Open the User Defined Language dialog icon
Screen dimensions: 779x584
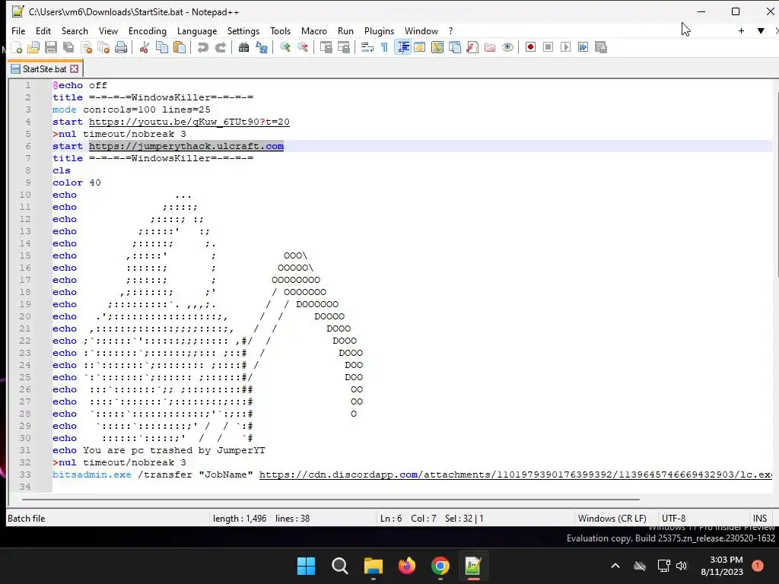click(x=420, y=48)
